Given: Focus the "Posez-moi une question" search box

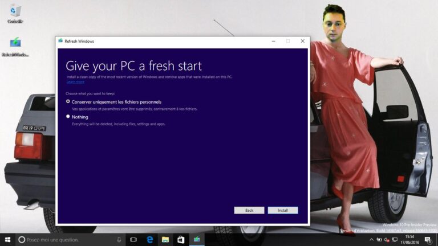Looking at the screenshot, I should [x=70, y=240].
